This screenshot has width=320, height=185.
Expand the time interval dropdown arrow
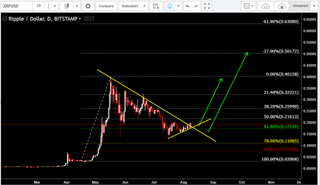54,6
